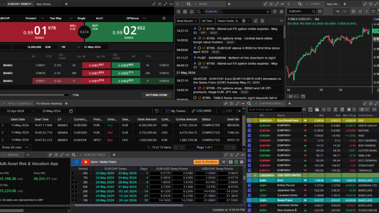Open the COLUMNS editor
The height and width of the screenshot is (213, 379).
pos(201,111)
